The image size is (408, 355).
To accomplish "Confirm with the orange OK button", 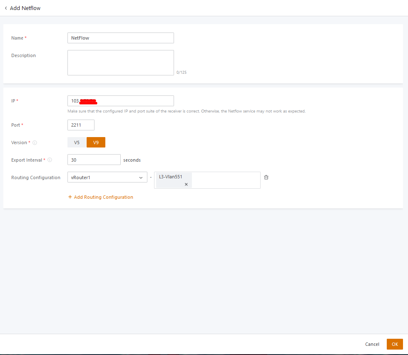I will [x=395, y=344].
